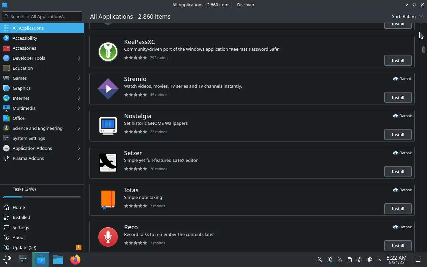Image resolution: width=427 pixels, height=267 pixels.
Task: Click the Settings sliders icon in sidebar
Action: pyautogui.click(x=6, y=227)
